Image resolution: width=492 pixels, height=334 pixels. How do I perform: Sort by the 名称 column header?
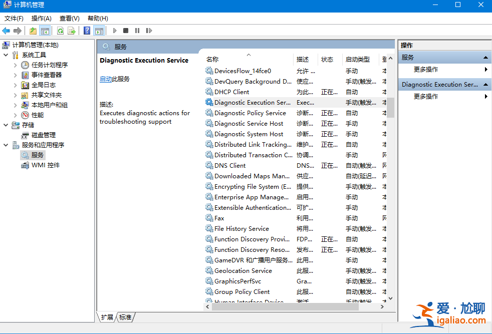(x=212, y=59)
